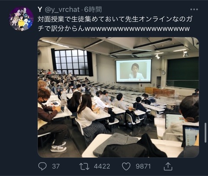Click the second line ending in wwww
The image size is (208, 176).
[114, 28]
